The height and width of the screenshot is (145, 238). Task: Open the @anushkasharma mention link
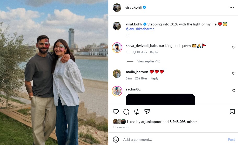click(140, 29)
